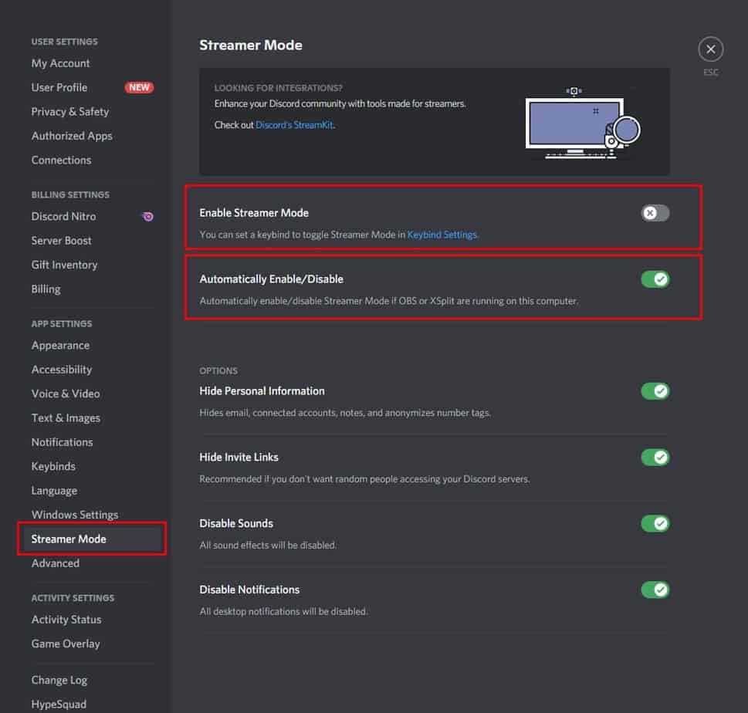Click the Enable Streamer Mode label
Viewport: 748px width, 713px height.
point(254,213)
